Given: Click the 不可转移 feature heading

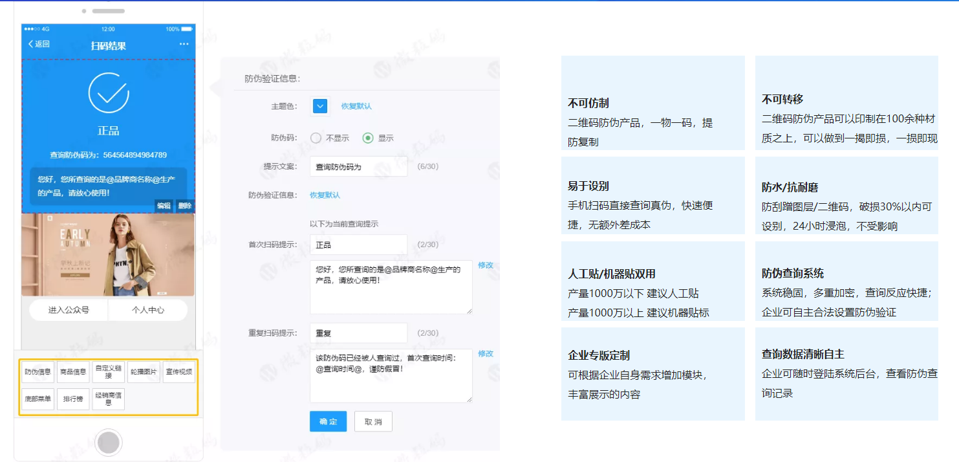Looking at the screenshot, I should (x=782, y=99).
